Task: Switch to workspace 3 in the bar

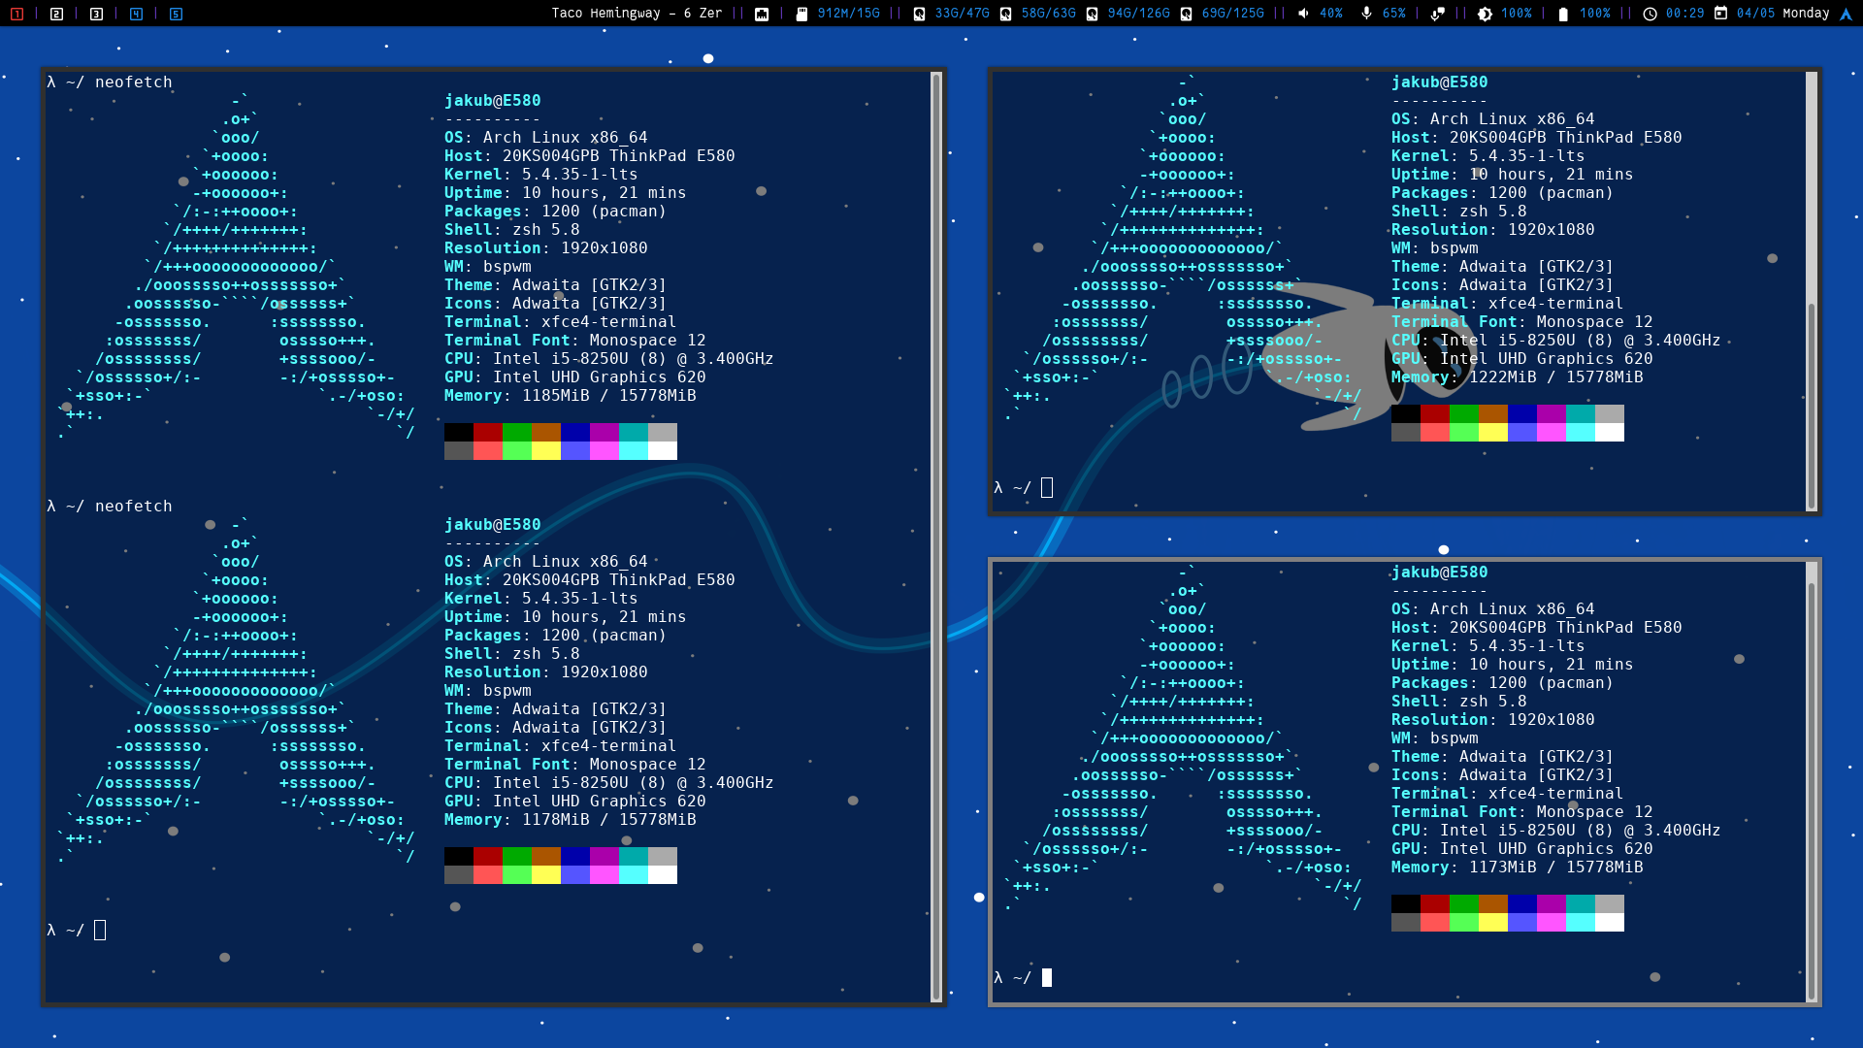Action: point(96,14)
